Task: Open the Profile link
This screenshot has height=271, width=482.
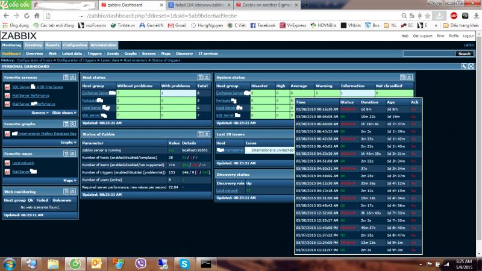Action: pos(454,36)
